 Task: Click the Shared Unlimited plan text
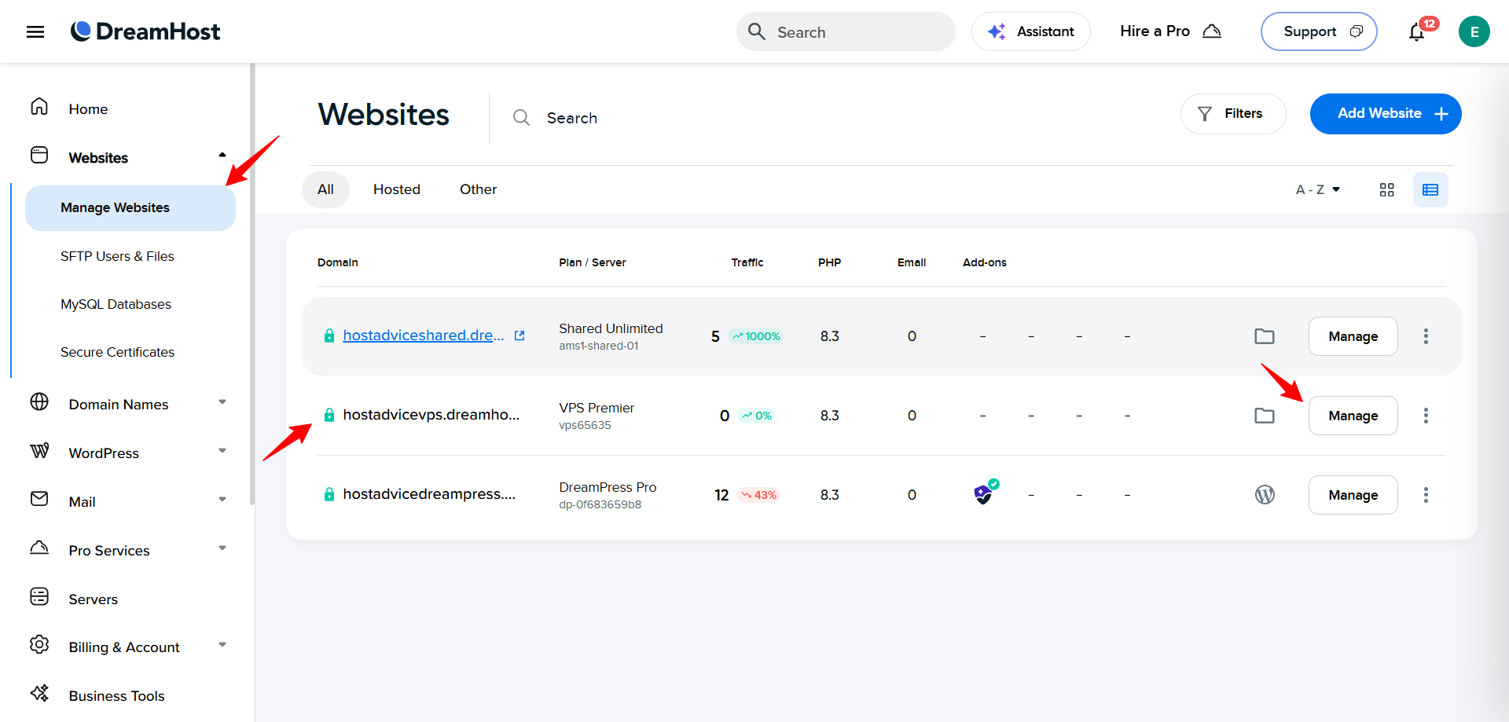click(x=611, y=328)
